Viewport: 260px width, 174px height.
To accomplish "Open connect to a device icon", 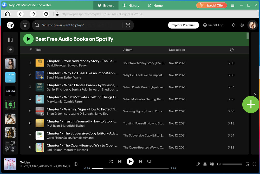I will pyautogui.click(x=212, y=164).
